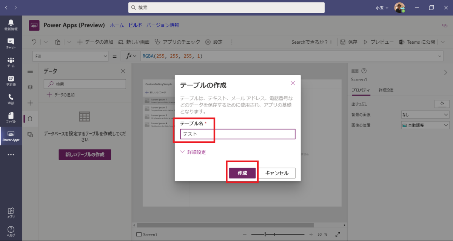Expand the formula bar chevron
453x241 pixels.
tap(440, 56)
